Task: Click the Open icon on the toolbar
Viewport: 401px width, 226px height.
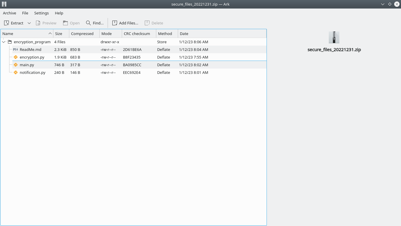Action: (x=65, y=23)
